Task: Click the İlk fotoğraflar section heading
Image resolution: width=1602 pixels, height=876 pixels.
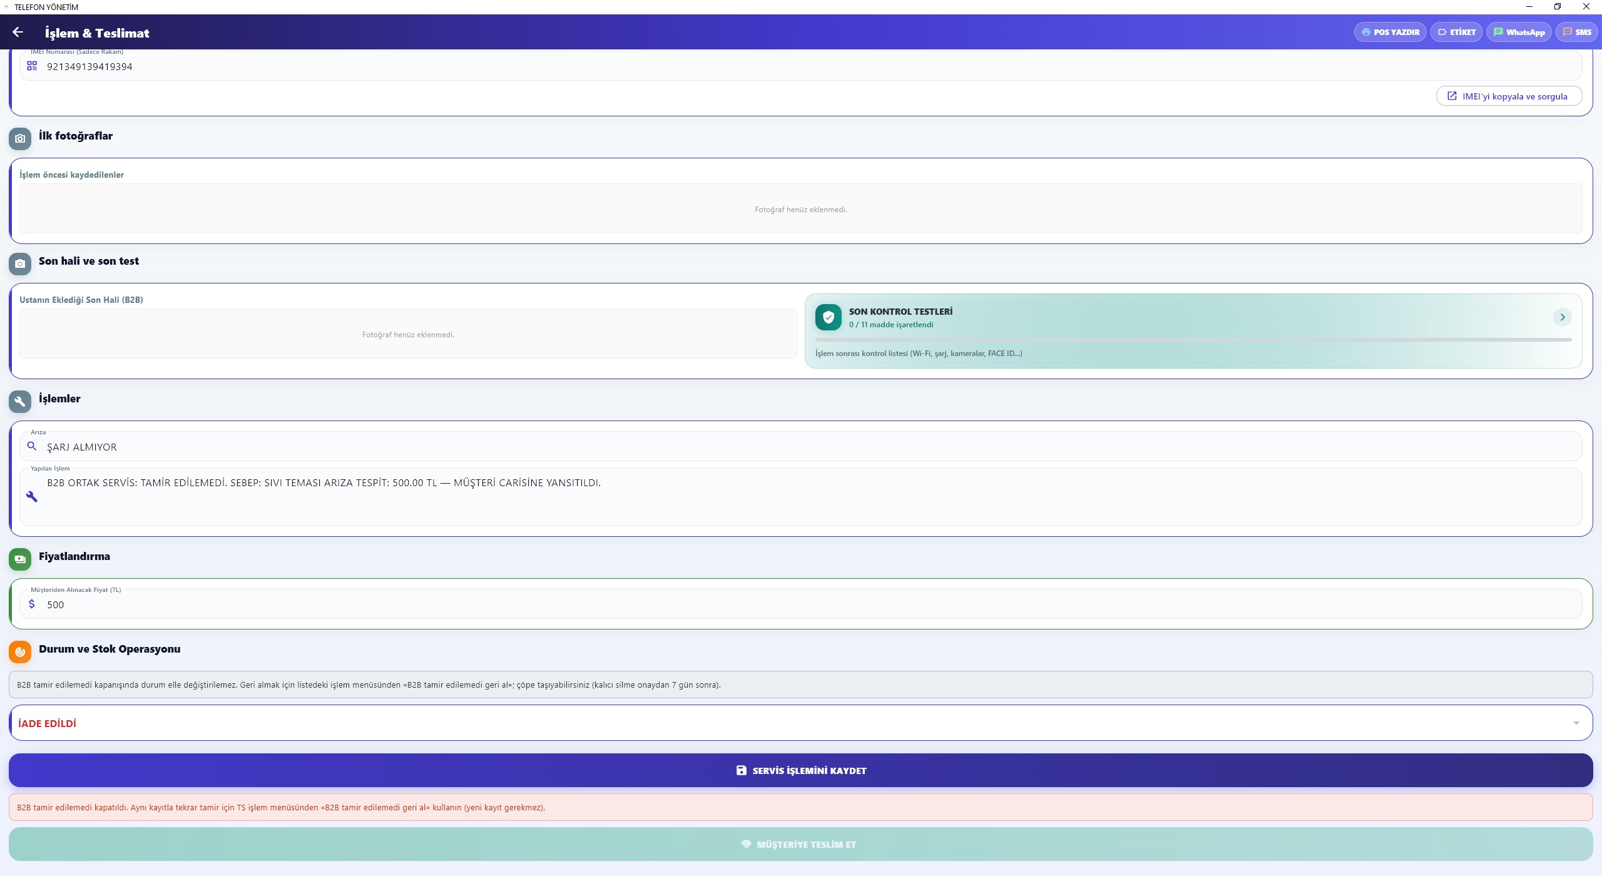Action: pyautogui.click(x=76, y=136)
